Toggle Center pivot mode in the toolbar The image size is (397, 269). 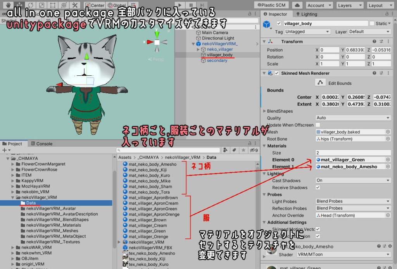94,5
